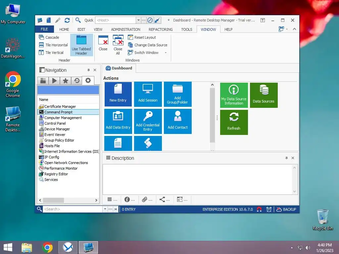Click Reset Layout

pyautogui.click(x=142, y=37)
